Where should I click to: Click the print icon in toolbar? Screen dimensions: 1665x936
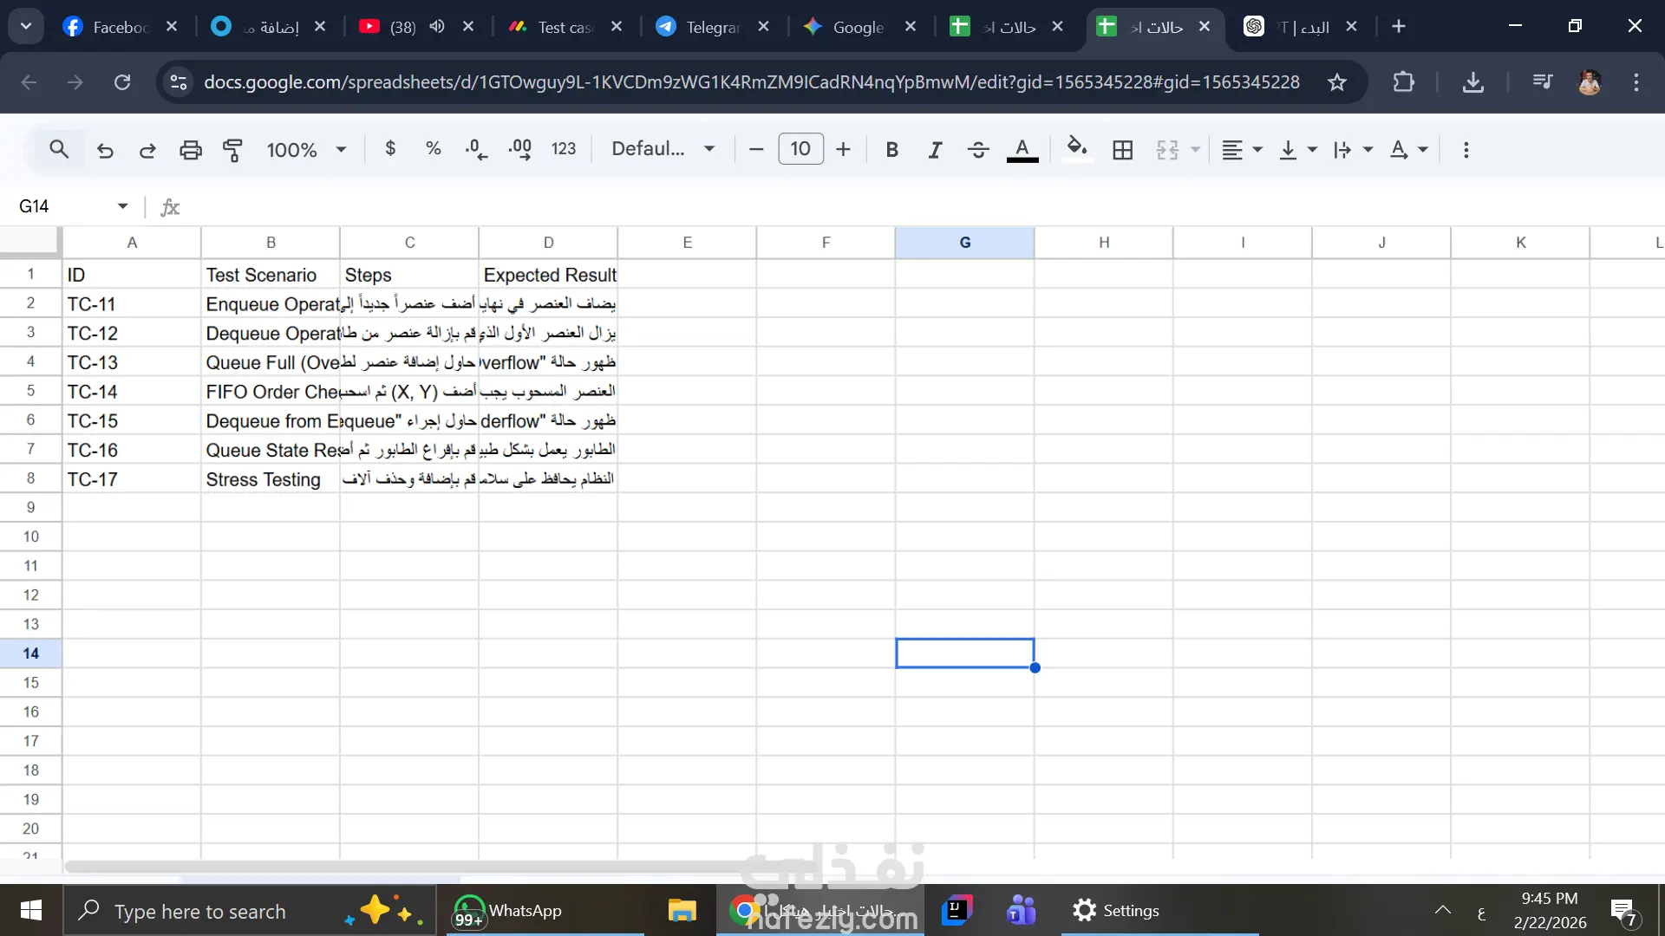coord(190,150)
